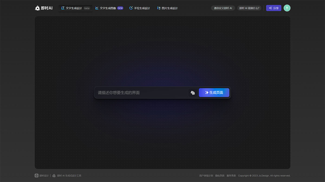Click the 即时设计 logo icon in footer
Image resolution: width=325 pixels, height=182 pixels.
coord(37,175)
